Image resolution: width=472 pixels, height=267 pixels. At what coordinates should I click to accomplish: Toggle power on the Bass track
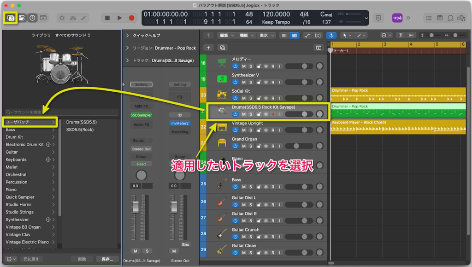pyautogui.click(x=236, y=187)
